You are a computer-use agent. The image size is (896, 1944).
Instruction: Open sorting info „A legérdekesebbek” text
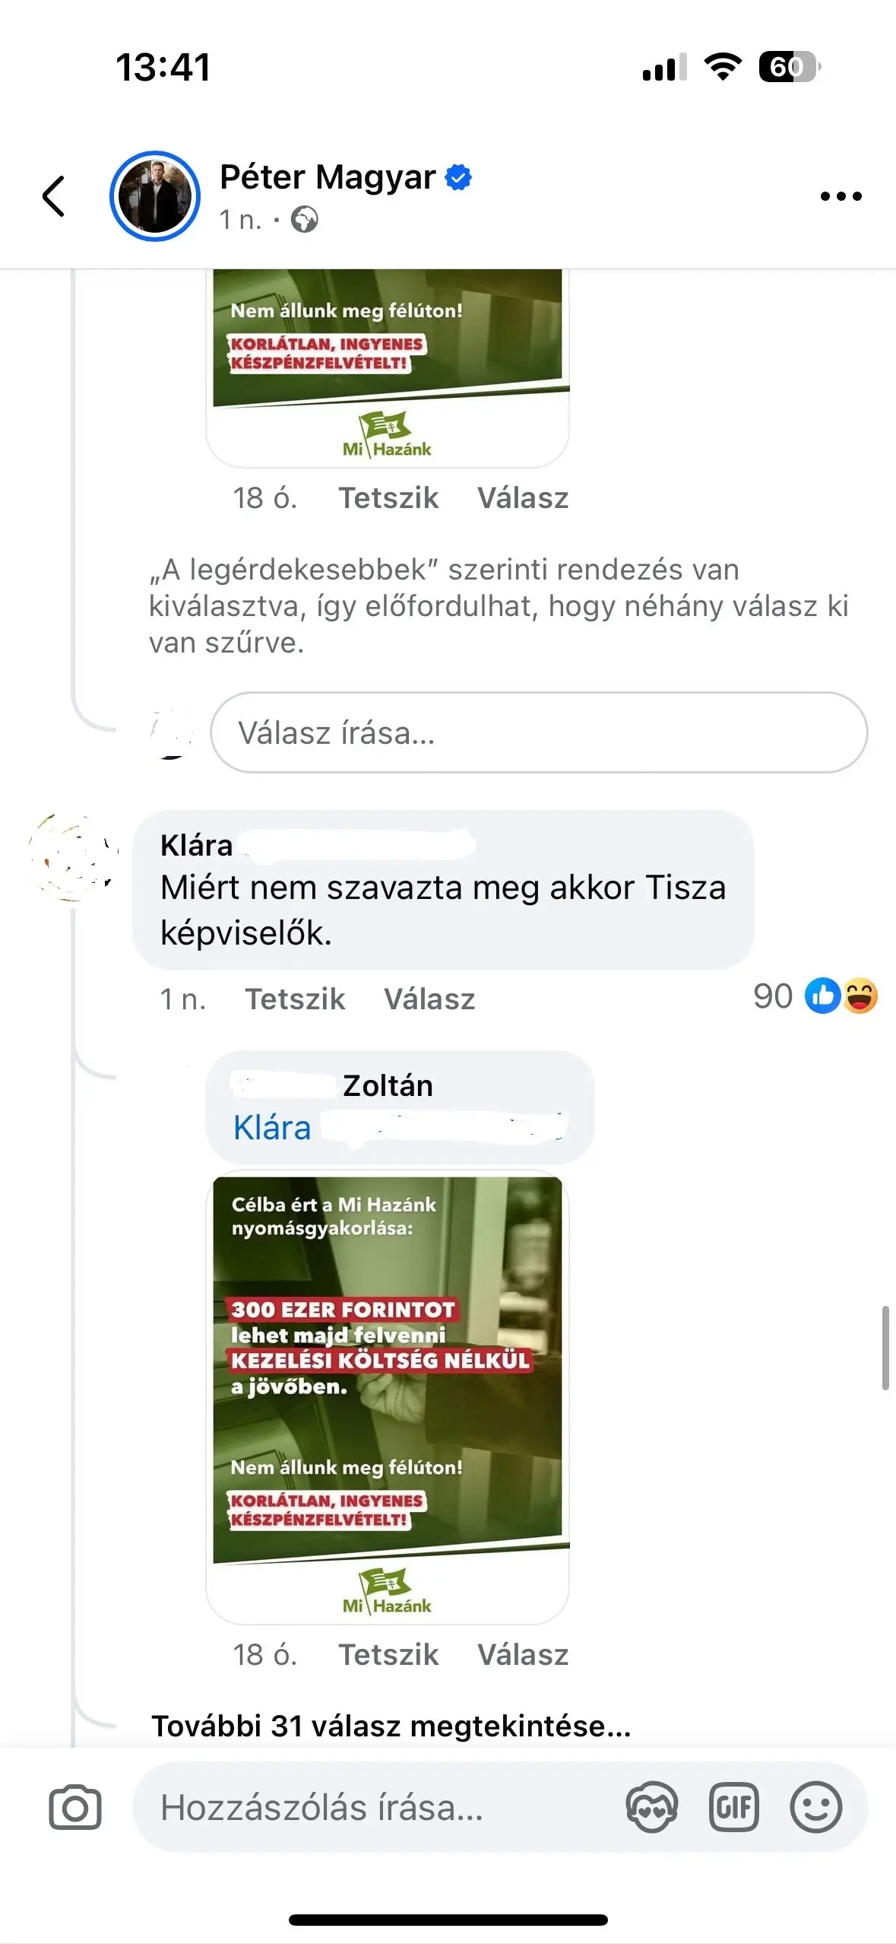tap(499, 606)
